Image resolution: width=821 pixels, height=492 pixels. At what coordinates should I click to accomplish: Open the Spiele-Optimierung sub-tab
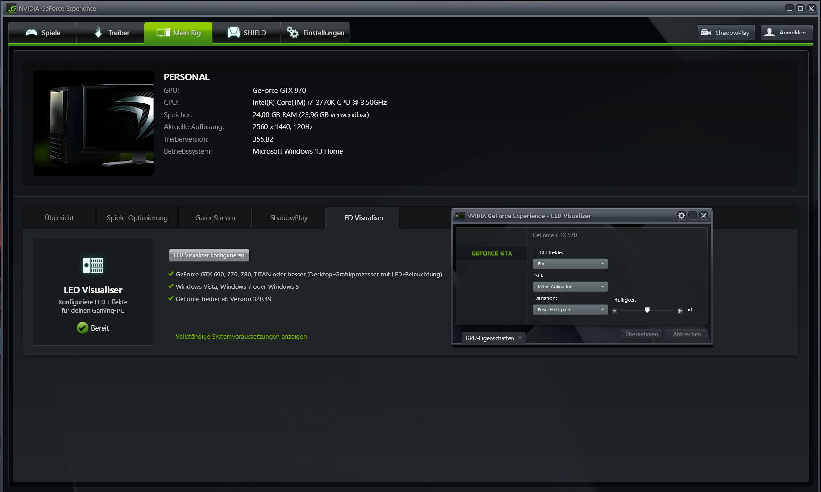[137, 218]
